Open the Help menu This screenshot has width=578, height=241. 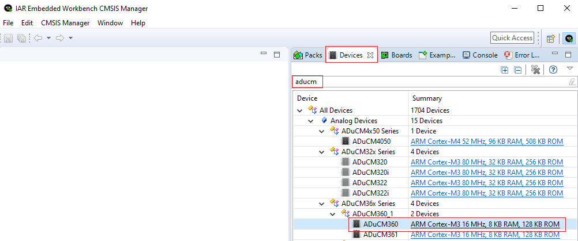pos(138,23)
